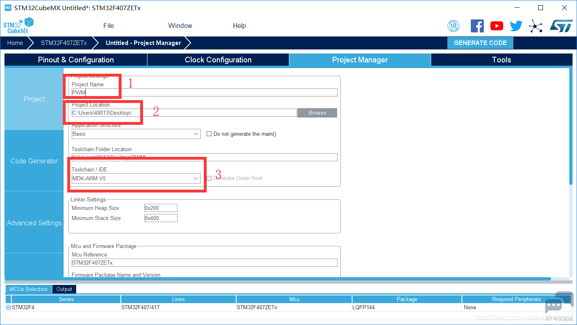Viewport: 577px width, 325px height.
Task: Minimize the STM32CubeMX window
Action: coord(517,8)
